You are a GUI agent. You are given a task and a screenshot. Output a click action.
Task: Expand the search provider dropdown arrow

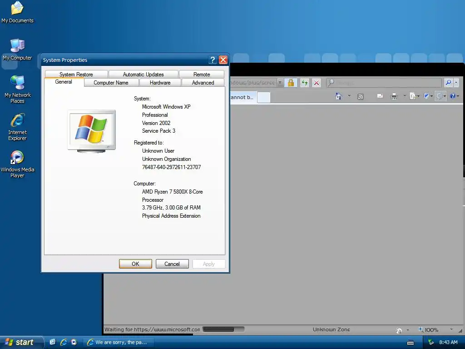point(456,83)
